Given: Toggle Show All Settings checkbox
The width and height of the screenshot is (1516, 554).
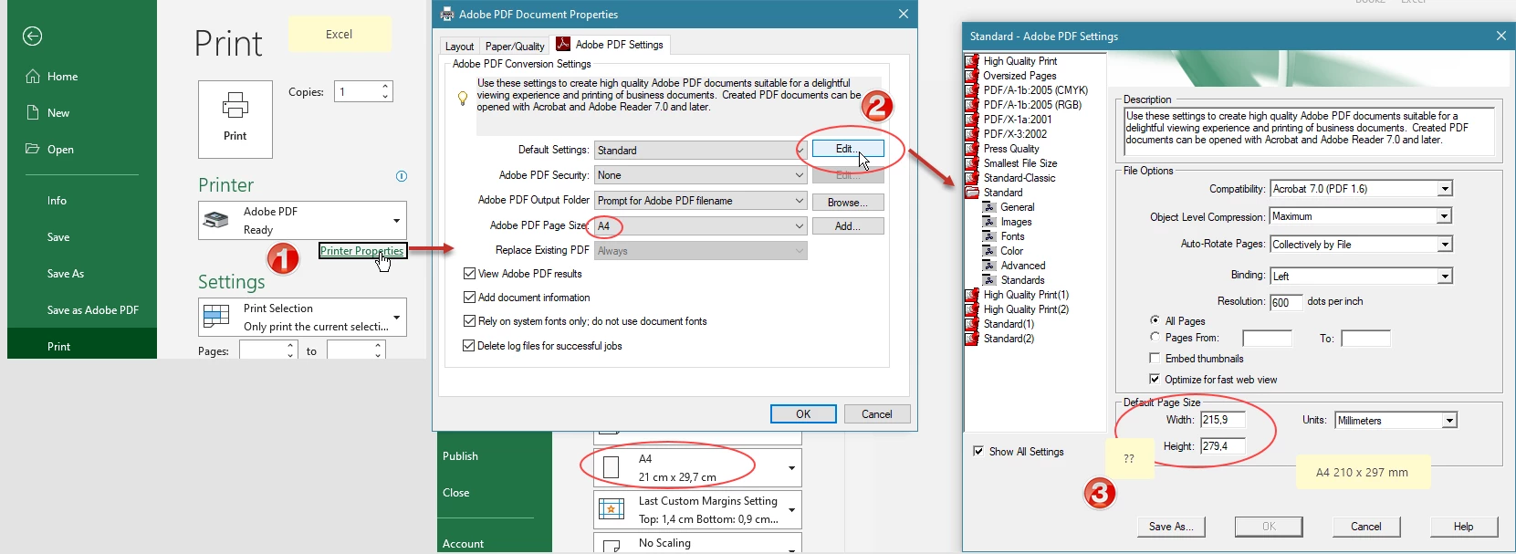Looking at the screenshot, I should point(978,451).
